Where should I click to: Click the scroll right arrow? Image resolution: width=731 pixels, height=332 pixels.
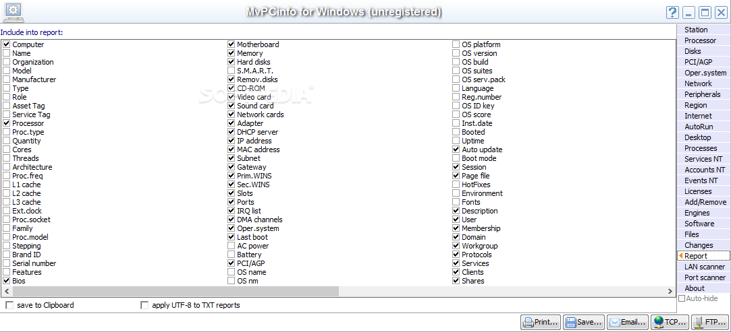(x=670, y=291)
